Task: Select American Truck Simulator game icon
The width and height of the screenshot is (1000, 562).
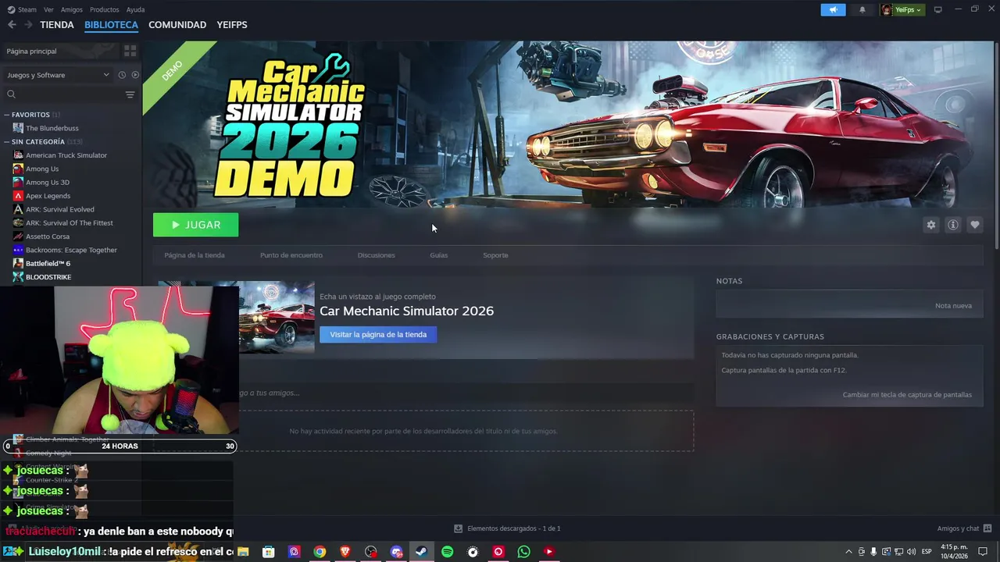Action: click(18, 155)
